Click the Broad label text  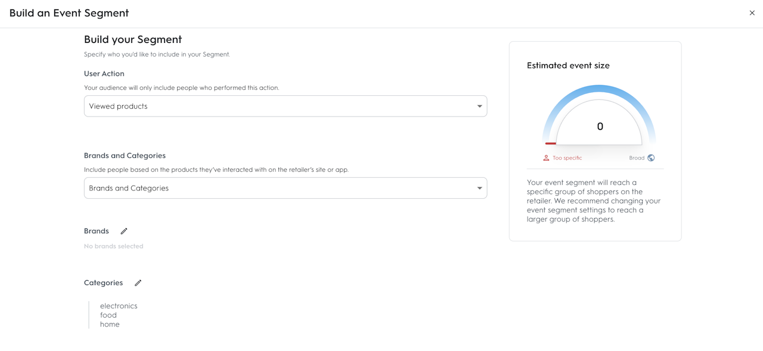pos(637,158)
